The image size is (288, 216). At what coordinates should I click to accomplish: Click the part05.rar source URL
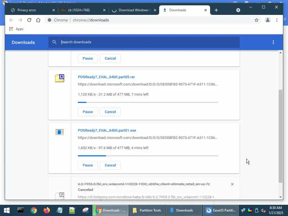[x=148, y=84]
